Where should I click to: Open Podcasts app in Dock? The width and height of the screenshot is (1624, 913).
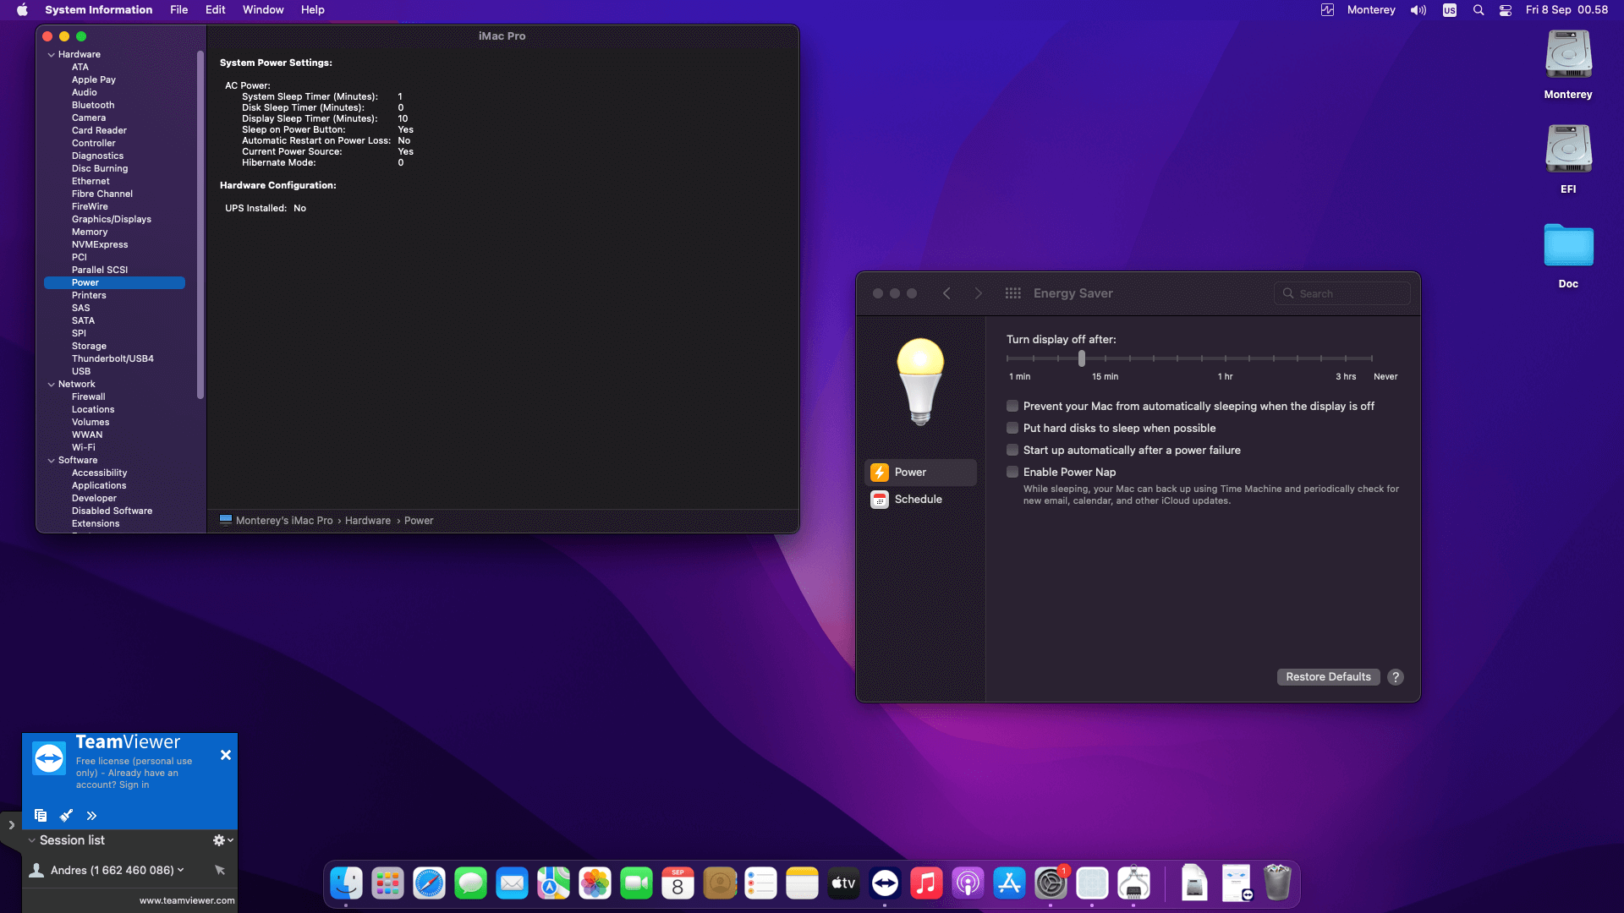click(x=968, y=883)
